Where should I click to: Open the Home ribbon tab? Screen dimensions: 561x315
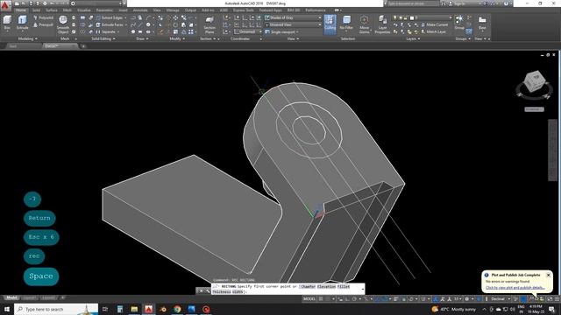tap(21, 10)
